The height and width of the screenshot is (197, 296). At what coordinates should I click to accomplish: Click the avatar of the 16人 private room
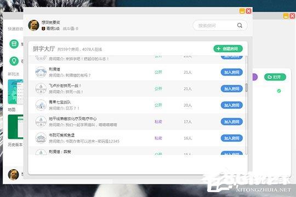(x=41, y=138)
